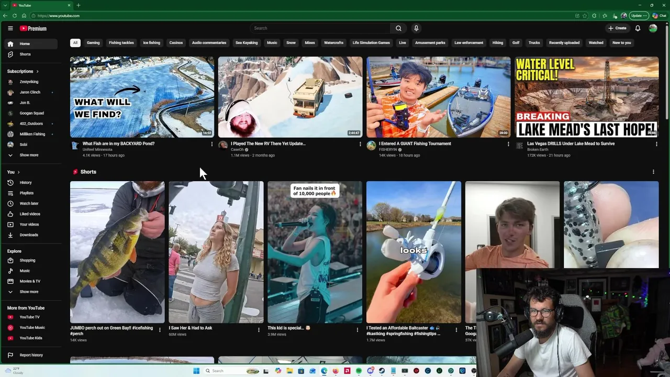Open options for I Saw Her short
This screenshot has height=377, width=670.
(259, 330)
